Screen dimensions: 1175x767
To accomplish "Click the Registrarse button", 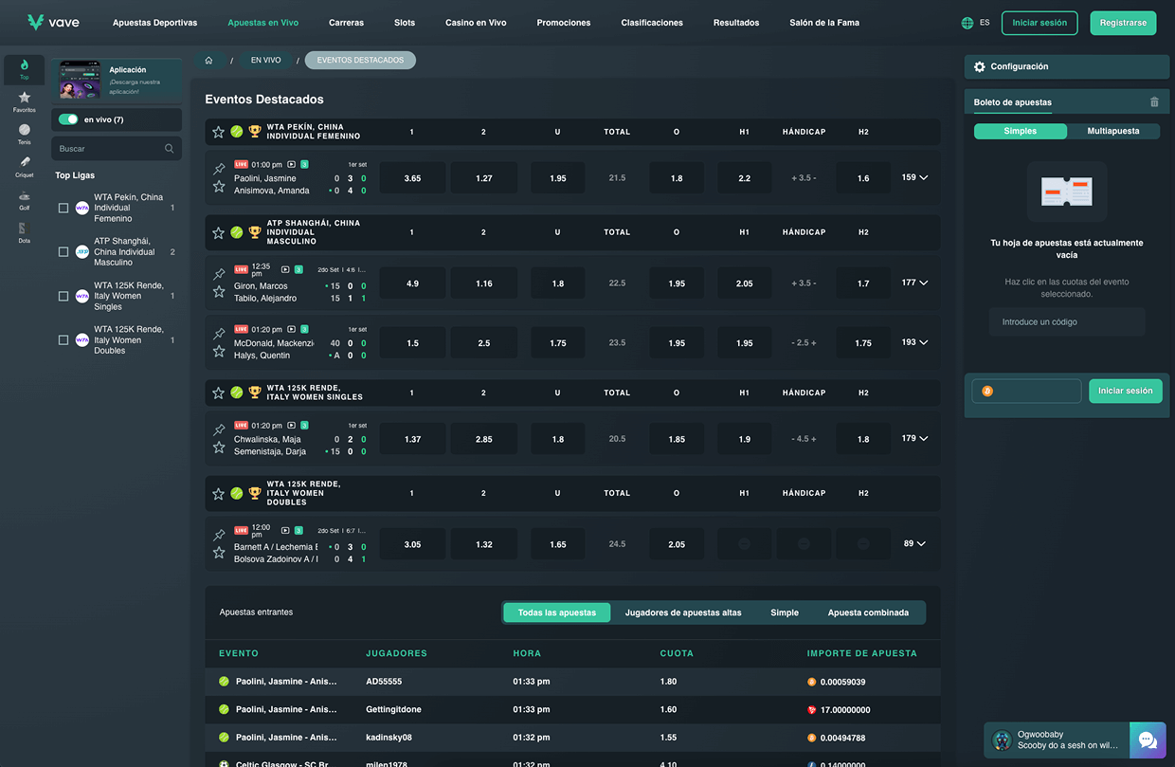I will point(1123,23).
